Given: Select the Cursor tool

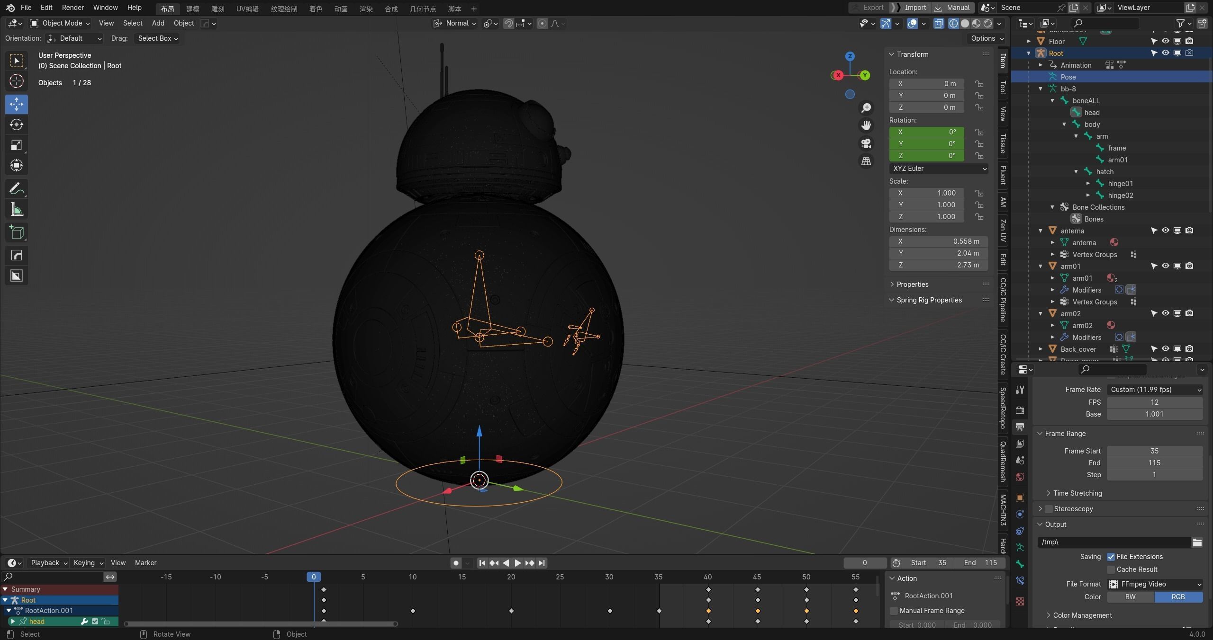Looking at the screenshot, I should coord(17,81).
